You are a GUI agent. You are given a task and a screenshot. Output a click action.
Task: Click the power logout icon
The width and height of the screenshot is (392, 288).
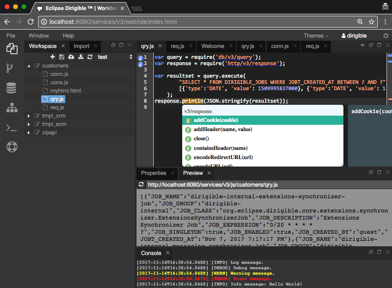pyautogui.click(x=386, y=35)
